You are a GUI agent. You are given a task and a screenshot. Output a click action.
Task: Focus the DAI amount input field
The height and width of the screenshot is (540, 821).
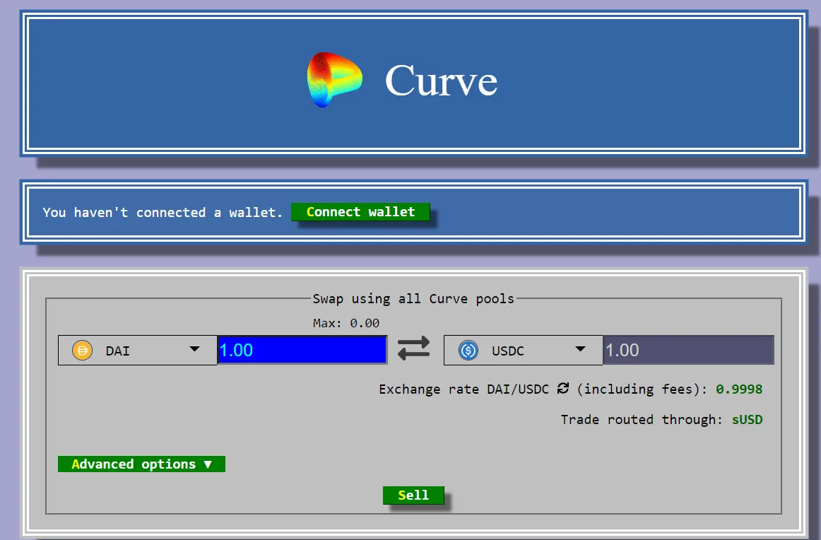point(302,350)
